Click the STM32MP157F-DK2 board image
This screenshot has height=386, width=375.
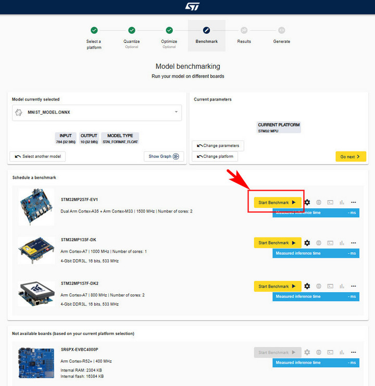click(x=36, y=294)
